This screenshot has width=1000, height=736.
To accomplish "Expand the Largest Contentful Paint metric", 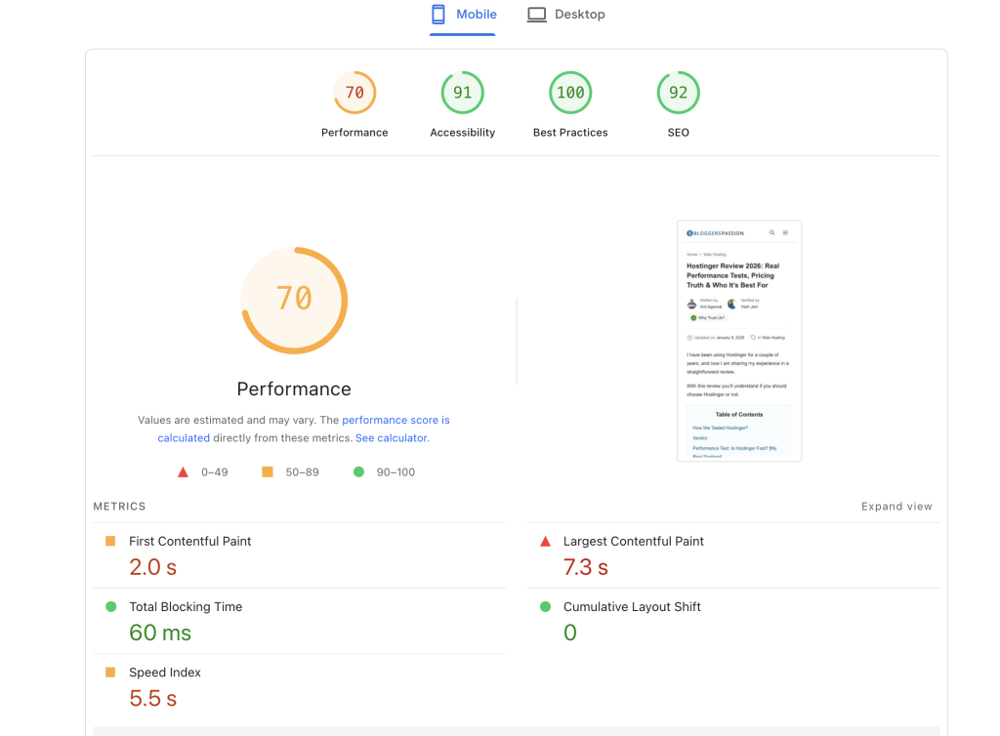I will coord(634,541).
